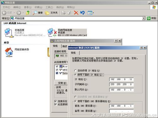Image resolution: width=158 pixels, height=118 pixels.
Task: Click the default gateway field 192.168.0.1
Action: tap(121, 90)
